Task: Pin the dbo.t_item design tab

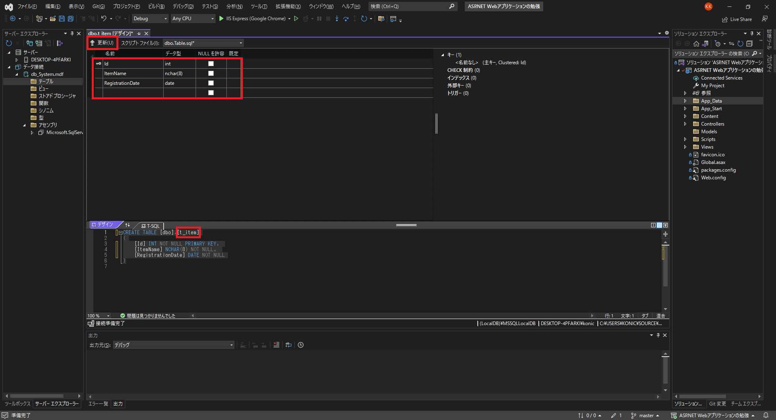Action: [139, 34]
